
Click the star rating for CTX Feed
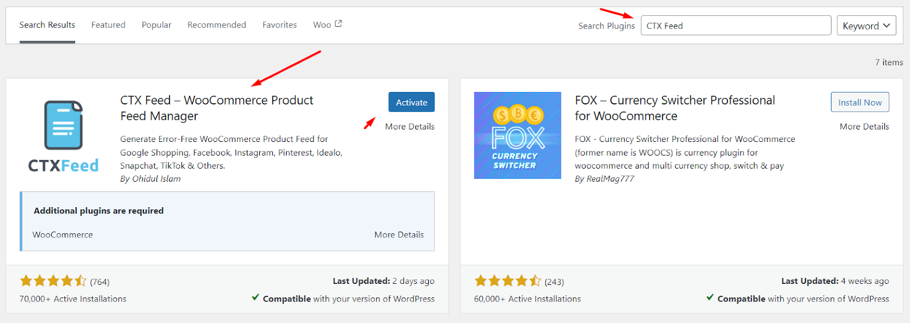pyautogui.click(x=53, y=281)
